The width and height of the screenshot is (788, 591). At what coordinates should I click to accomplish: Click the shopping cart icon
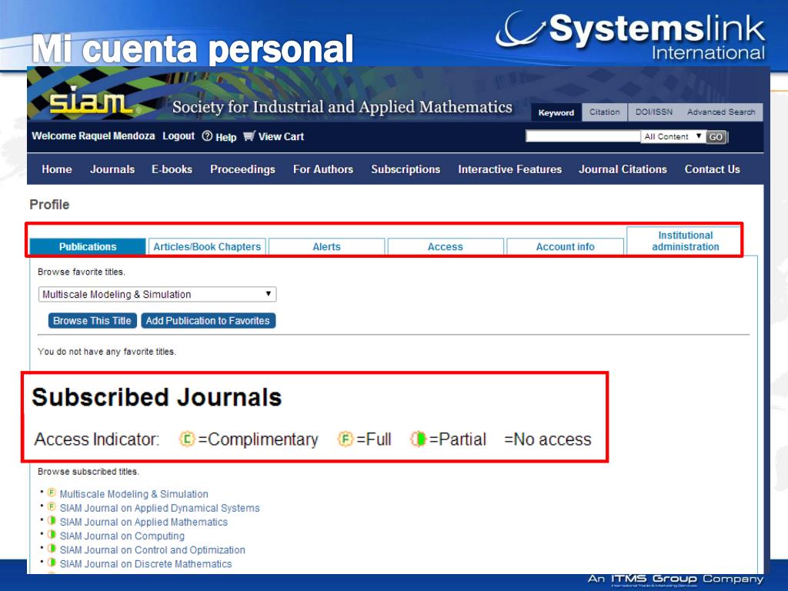click(249, 136)
